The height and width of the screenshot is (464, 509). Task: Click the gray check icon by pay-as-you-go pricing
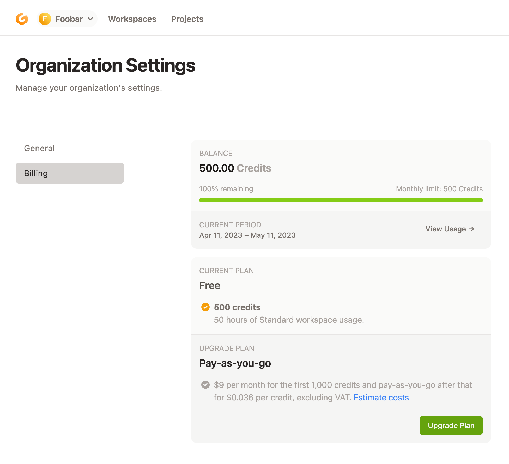coord(205,385)
